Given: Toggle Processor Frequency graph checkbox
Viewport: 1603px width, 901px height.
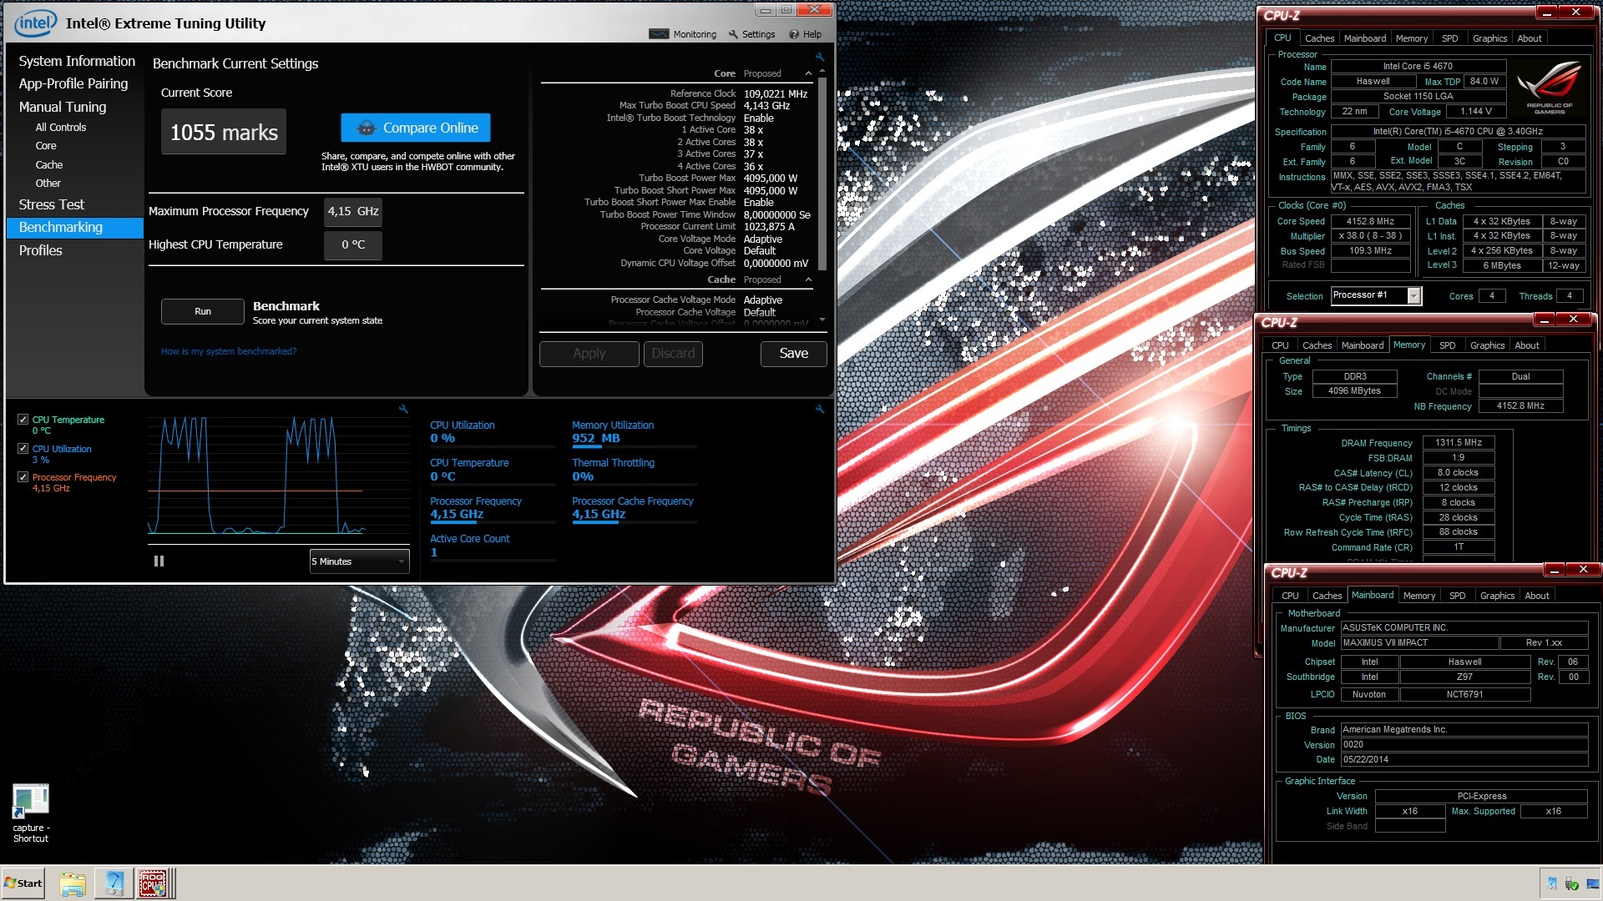Looking at the screenshot, I should point(23,477).
